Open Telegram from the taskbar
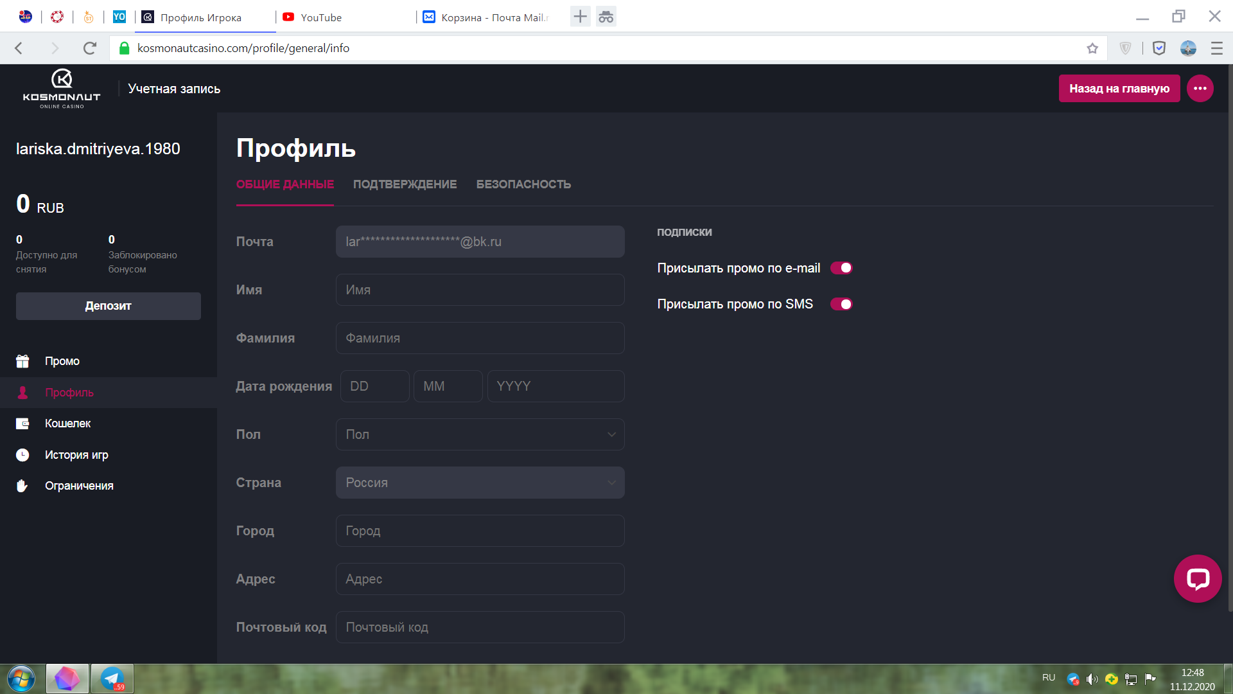The height and width of the screenshot is (694, 1233). click(x=112, y=679)
